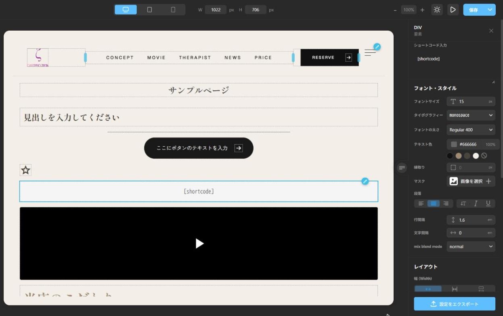Click the canvas height field showing 706
503x316 pixels.
256,10
